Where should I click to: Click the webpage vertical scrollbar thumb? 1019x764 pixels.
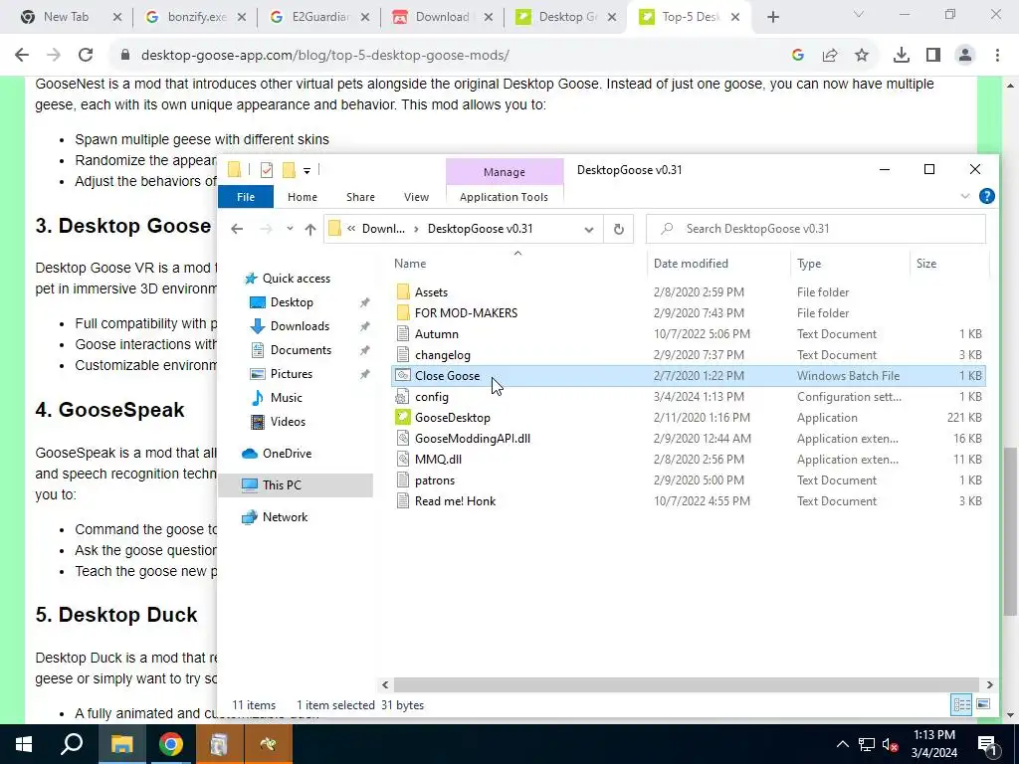pos(1010,531)
